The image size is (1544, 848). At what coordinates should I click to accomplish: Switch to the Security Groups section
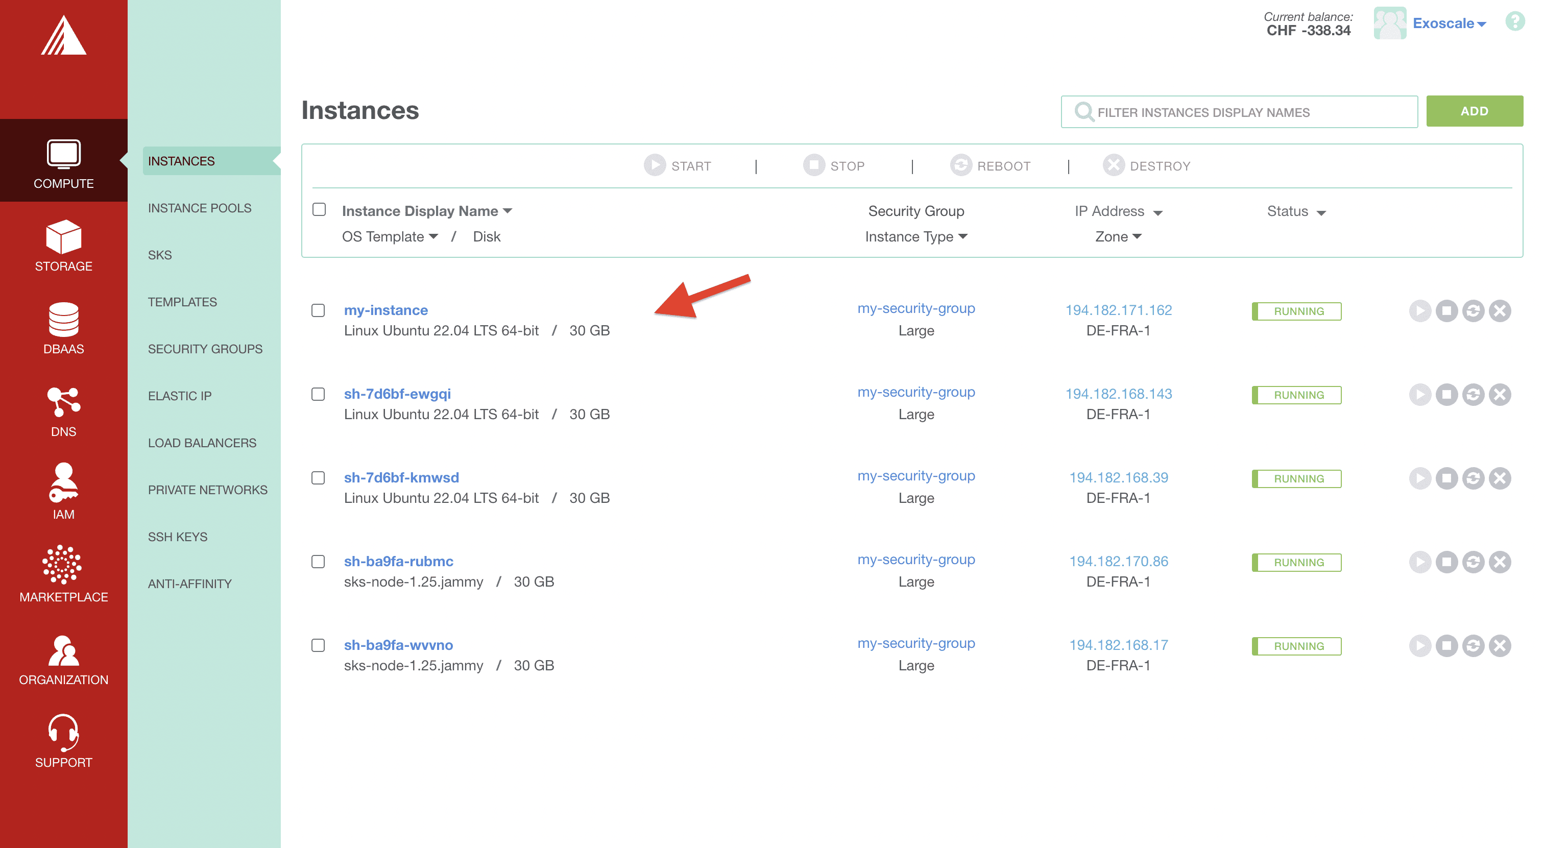[205, 348]
